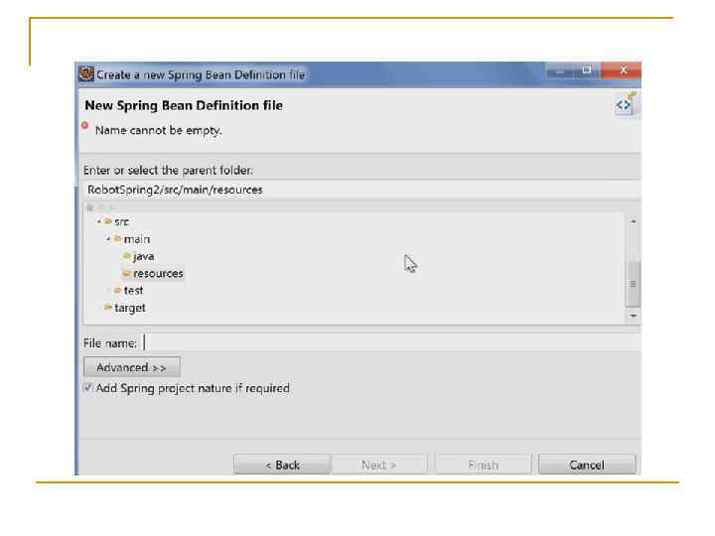The image size is (715, 536).
Task: Click the disabled Finish button
Action: point(484,465)
